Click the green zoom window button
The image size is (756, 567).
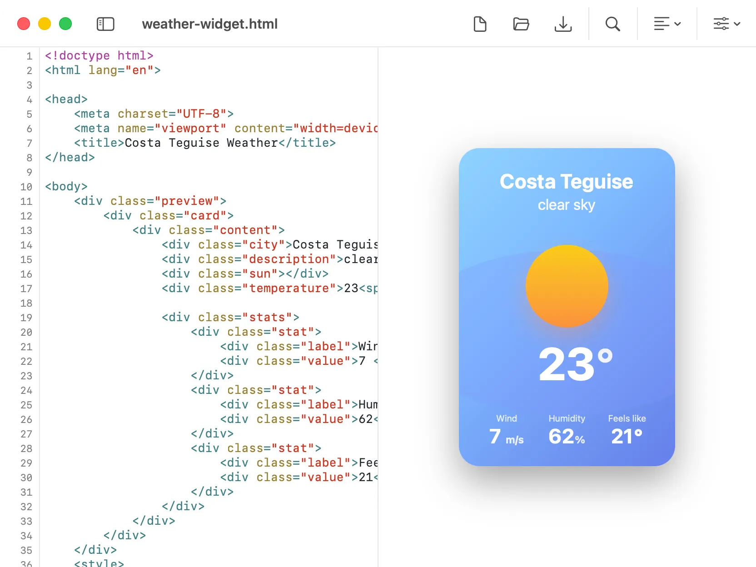click(65, 24)
